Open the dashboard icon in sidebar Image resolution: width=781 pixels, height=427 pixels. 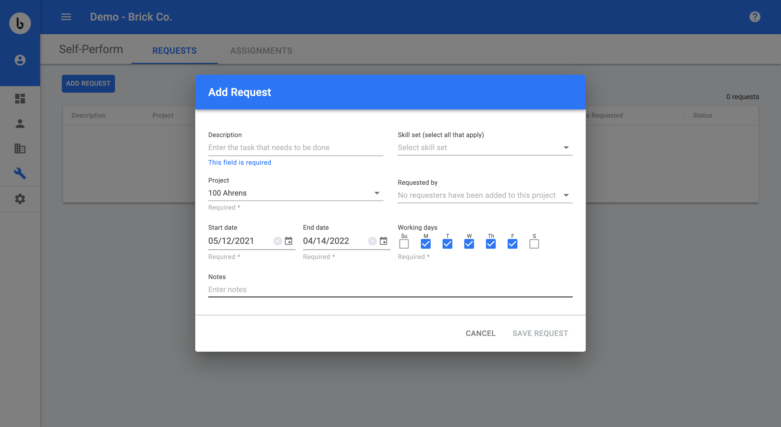20,98
